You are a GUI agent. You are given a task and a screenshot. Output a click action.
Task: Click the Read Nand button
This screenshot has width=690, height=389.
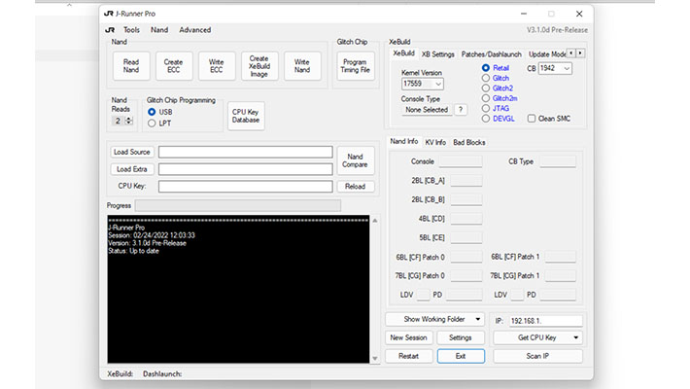point(131,66)
